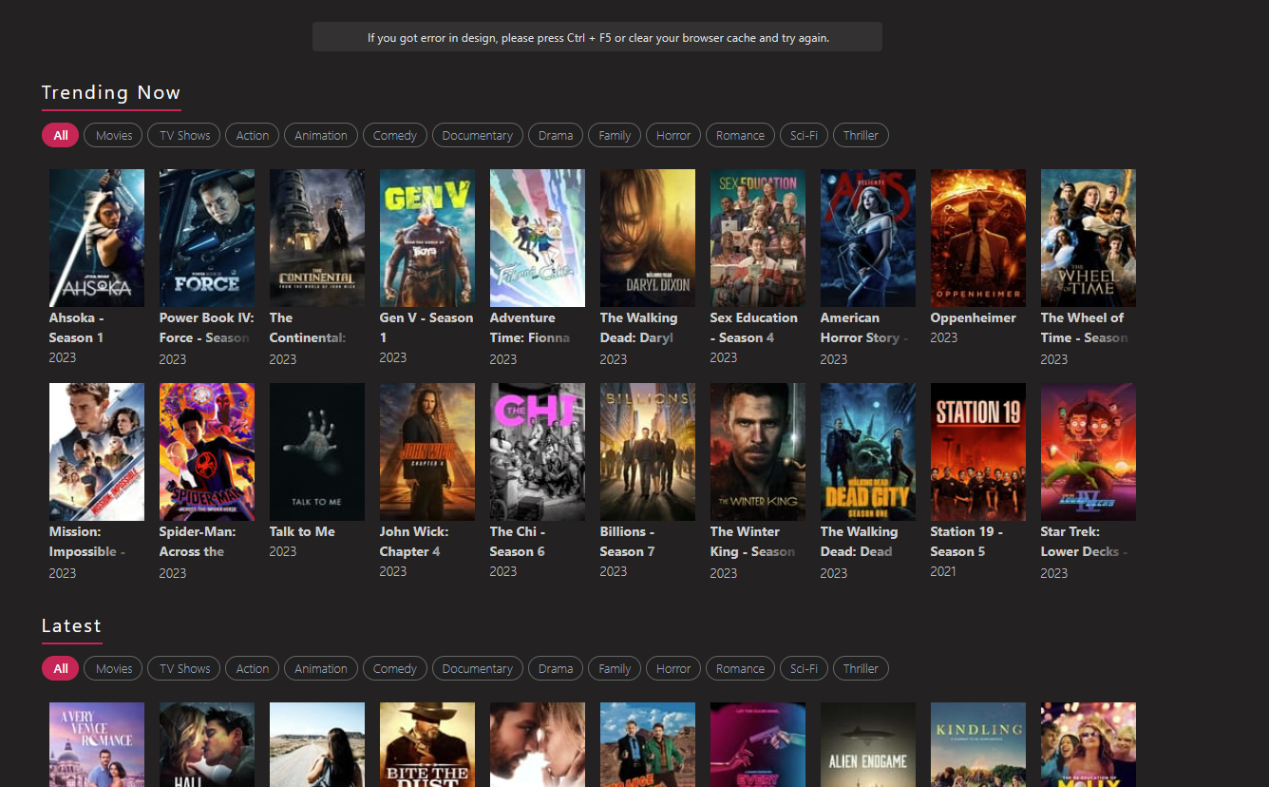Filter Trending Now by Horror
The width and height of the screenshot is (1269, 787).
click(673, 135)
